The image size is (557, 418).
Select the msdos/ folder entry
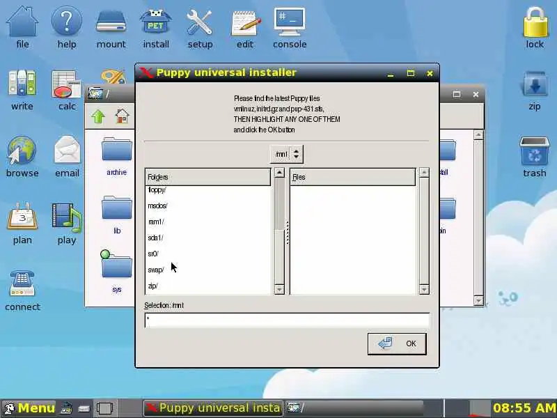[x=207, y=206]
